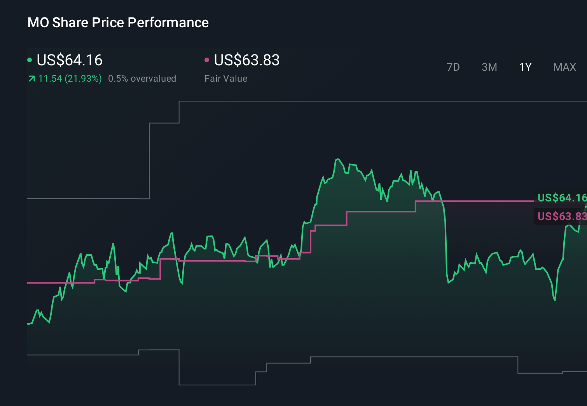This screenshot has height=406, width=587.
Task: Click the 11.54 (21.93%) gain text
Action: pos(69,79)
